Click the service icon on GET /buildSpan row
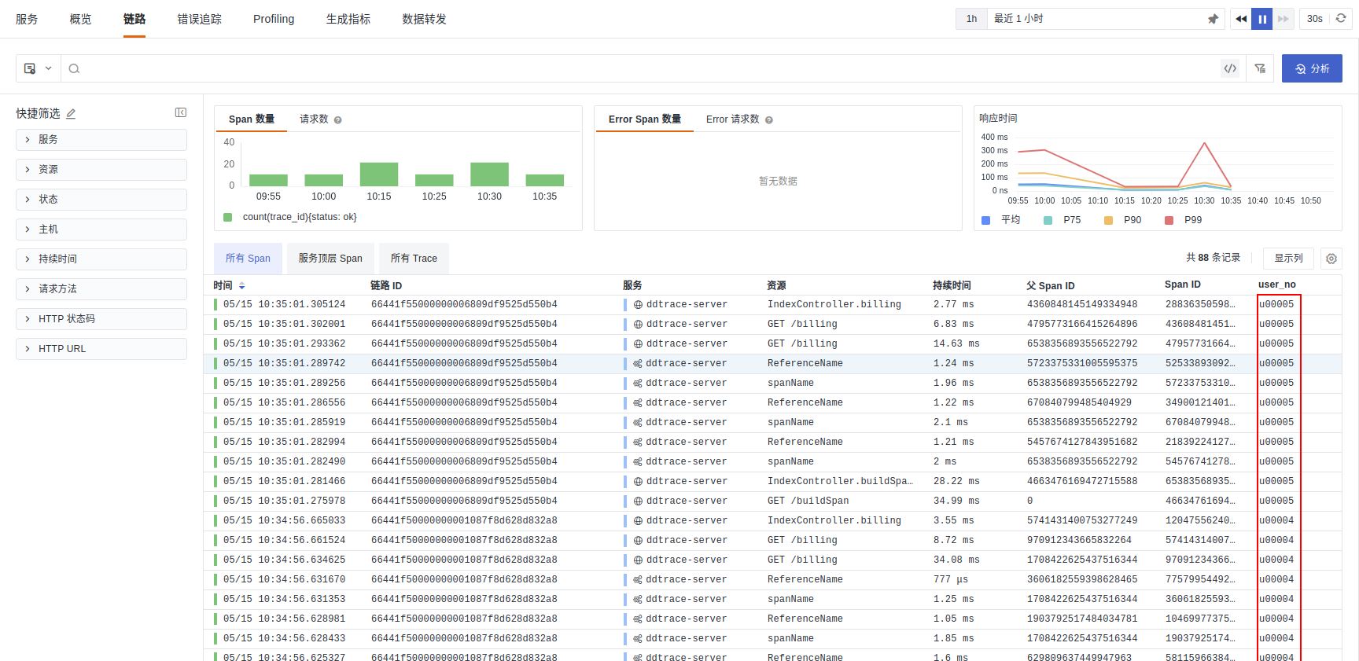Image resolution: width=1359 pixels, height=661 pixels. click(x=638, y=501)
